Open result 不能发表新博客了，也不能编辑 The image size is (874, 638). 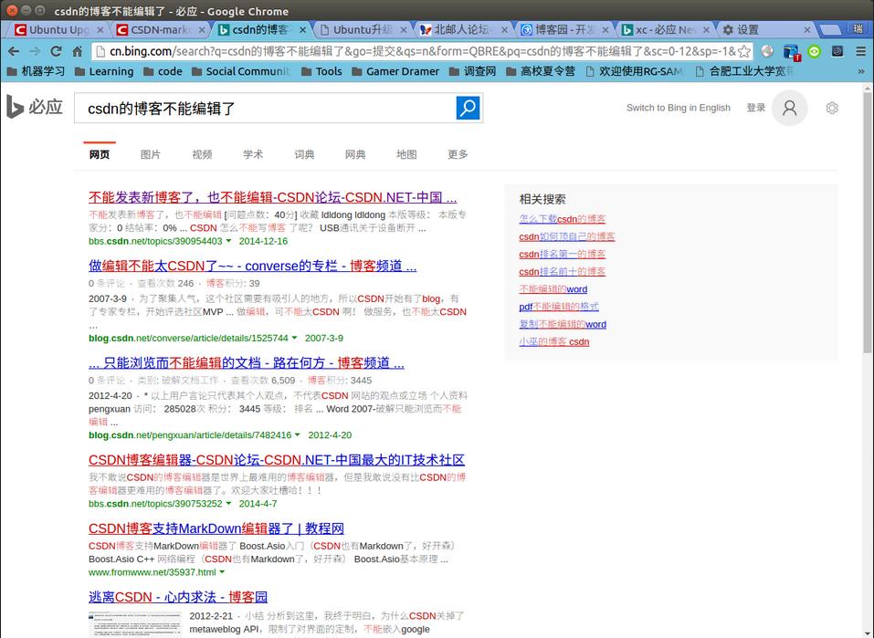pyautogui.click(x=272, y=197)
